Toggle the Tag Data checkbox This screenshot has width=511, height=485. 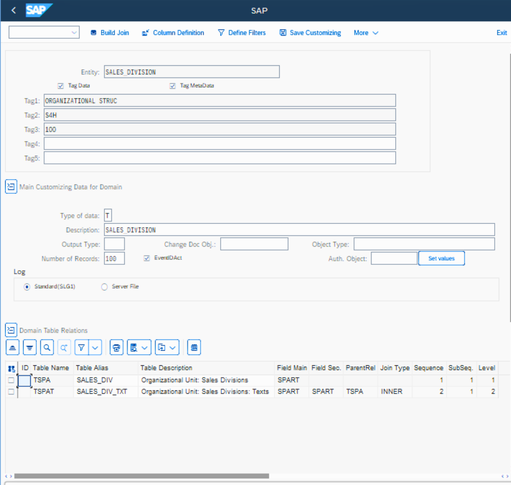(61, 86)
